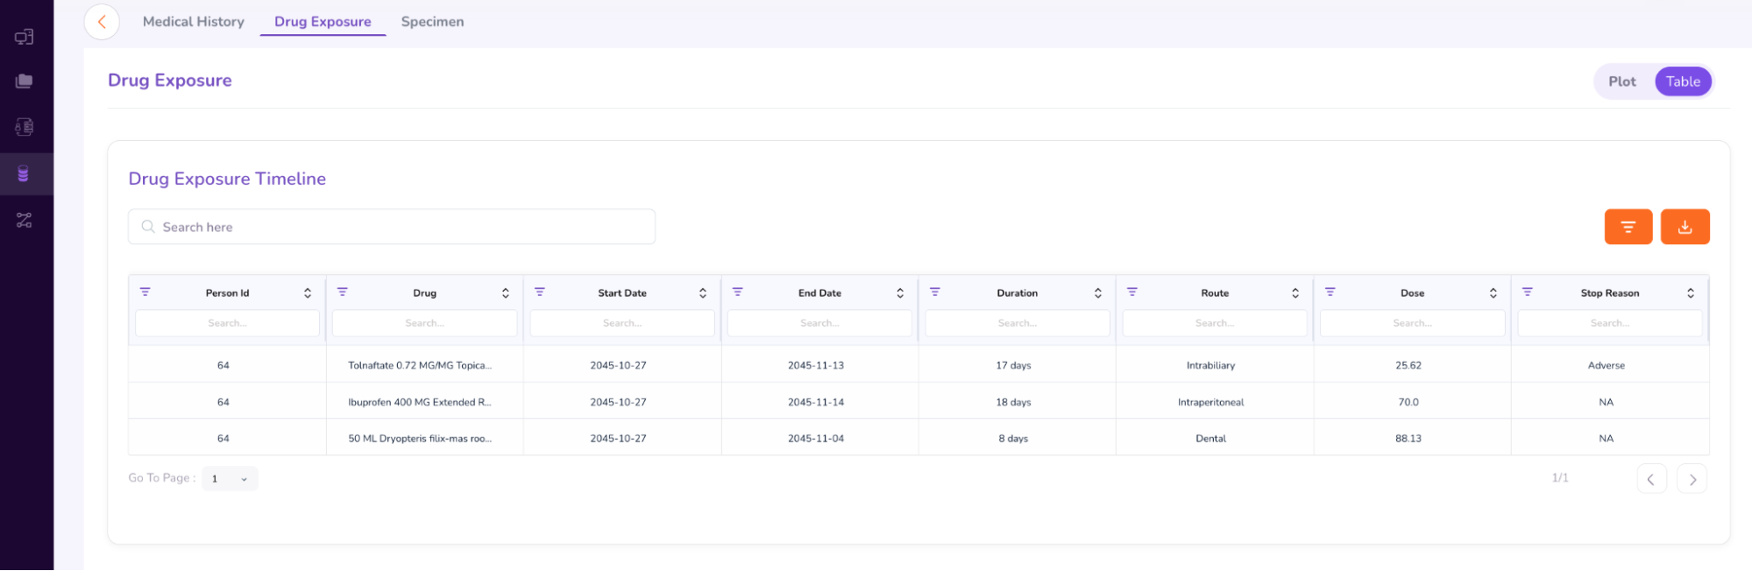
Task: Go to previous page of table
Action: 1651,479
